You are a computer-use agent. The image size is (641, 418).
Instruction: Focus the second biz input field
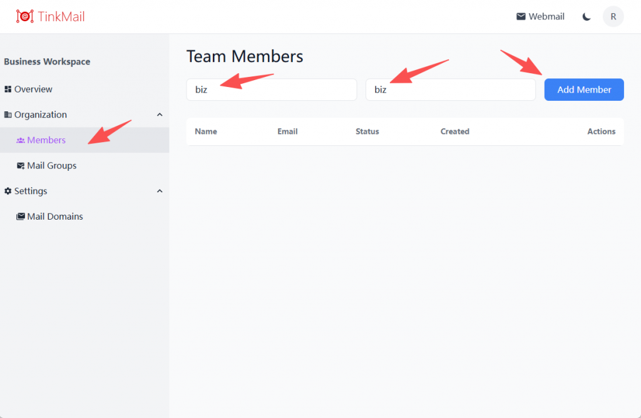[x=451, y=89]
